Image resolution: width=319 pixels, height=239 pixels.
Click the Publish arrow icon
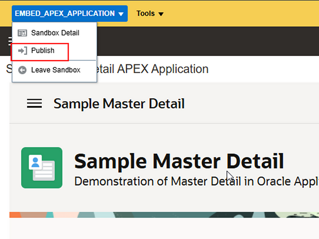point(22,51)
